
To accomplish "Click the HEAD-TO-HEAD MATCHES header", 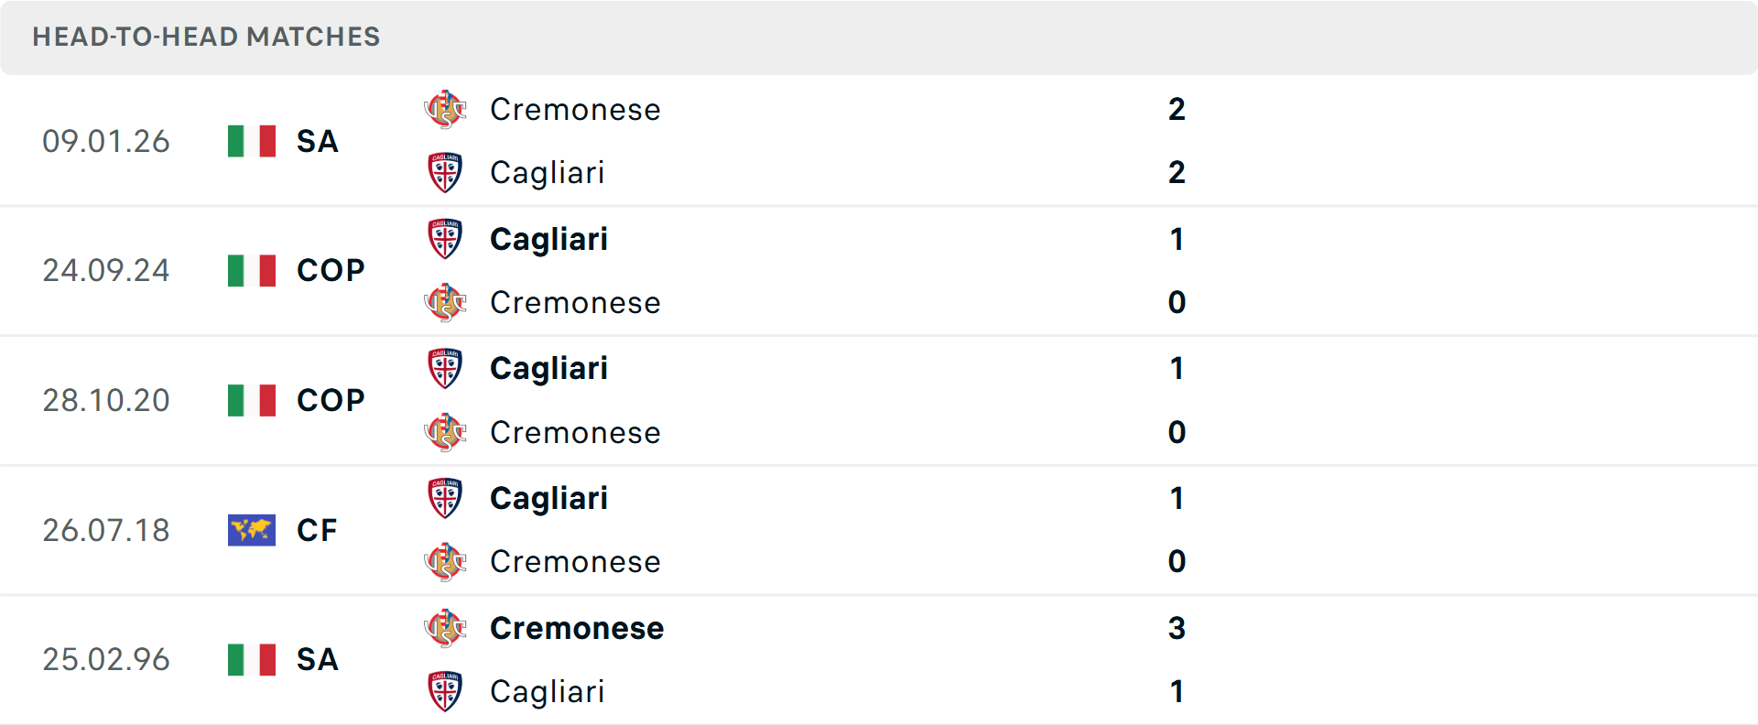I will click(206, 38).
